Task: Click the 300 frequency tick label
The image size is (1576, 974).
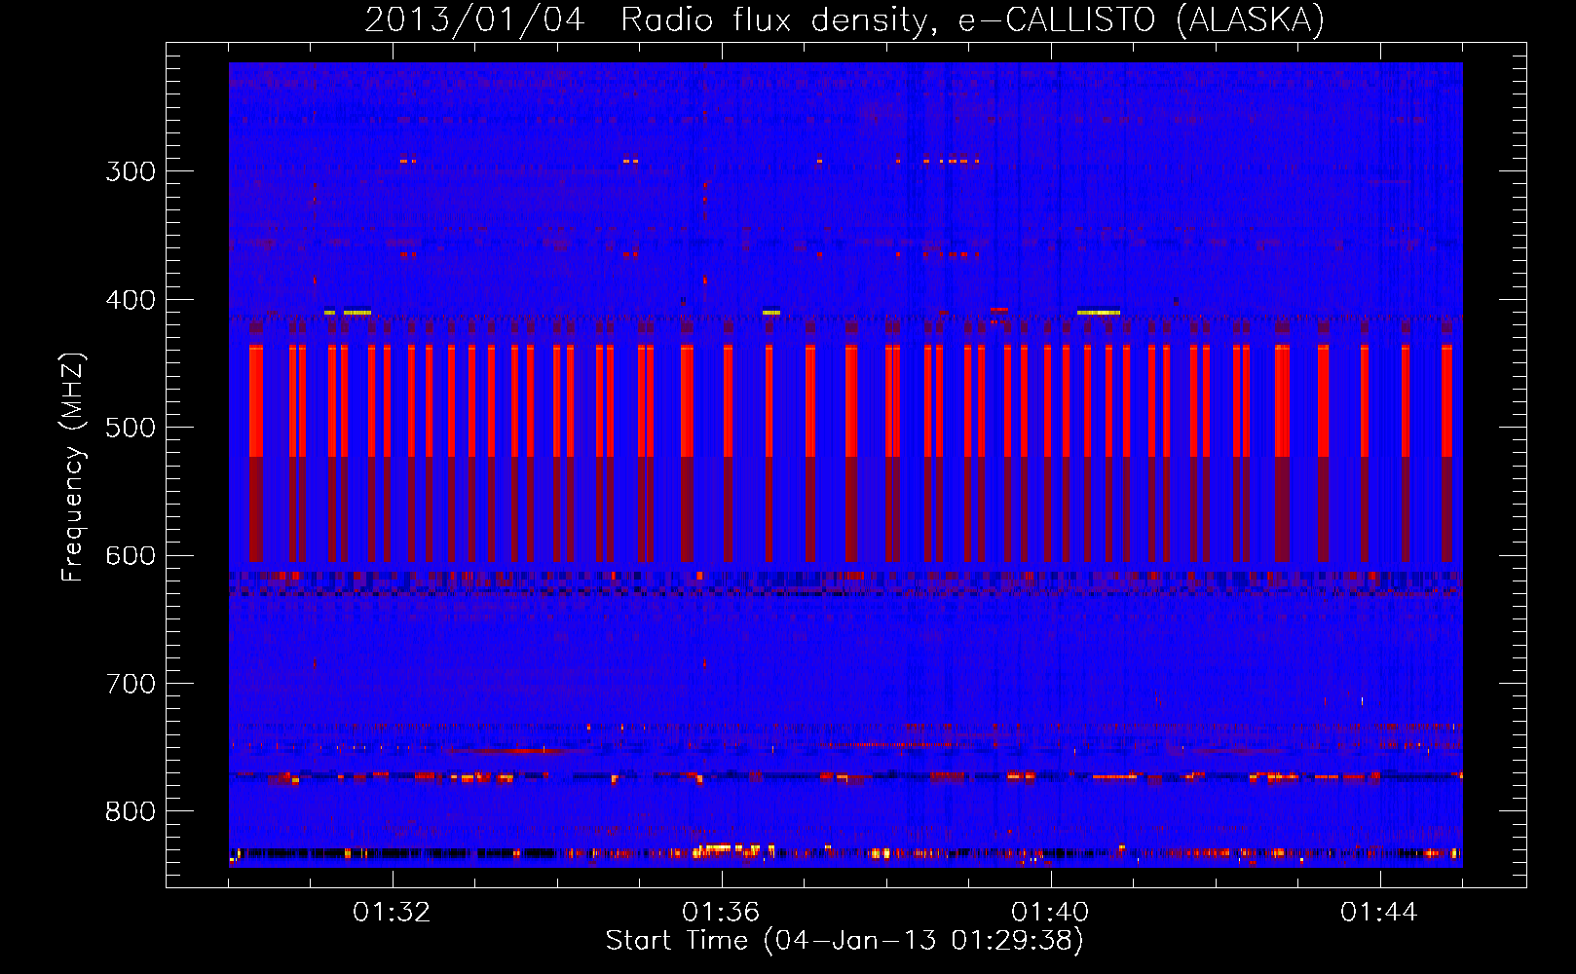Action: coord(131,171)
